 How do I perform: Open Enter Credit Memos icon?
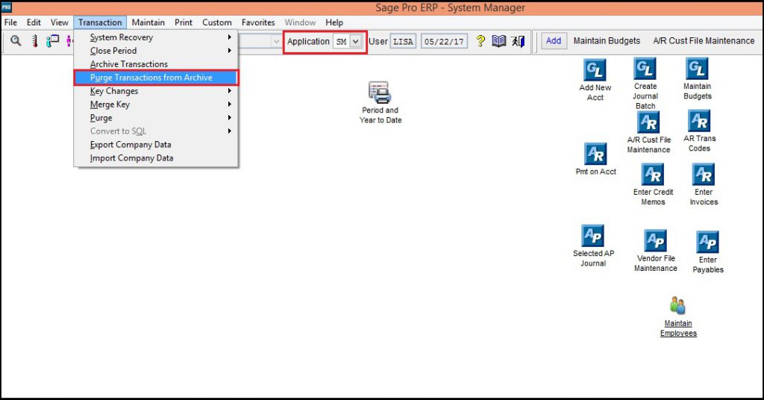coord(653,175)
